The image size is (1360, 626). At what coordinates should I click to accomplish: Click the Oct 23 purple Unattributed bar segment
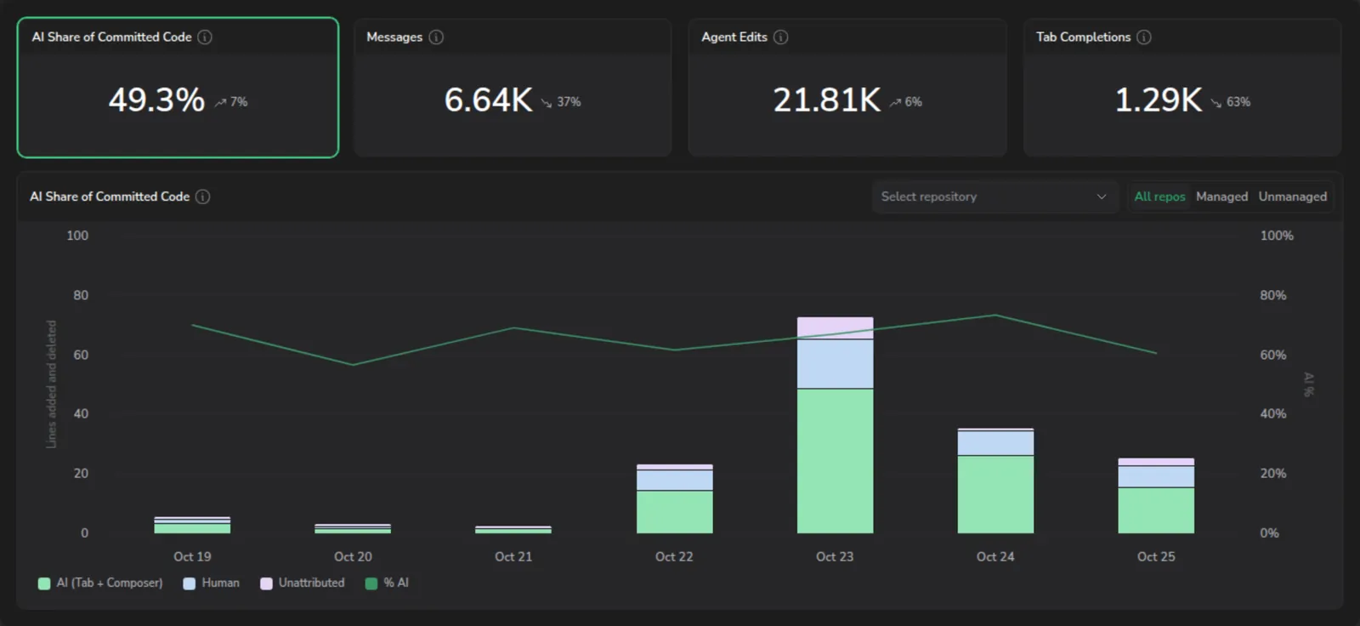coord(835,327)
